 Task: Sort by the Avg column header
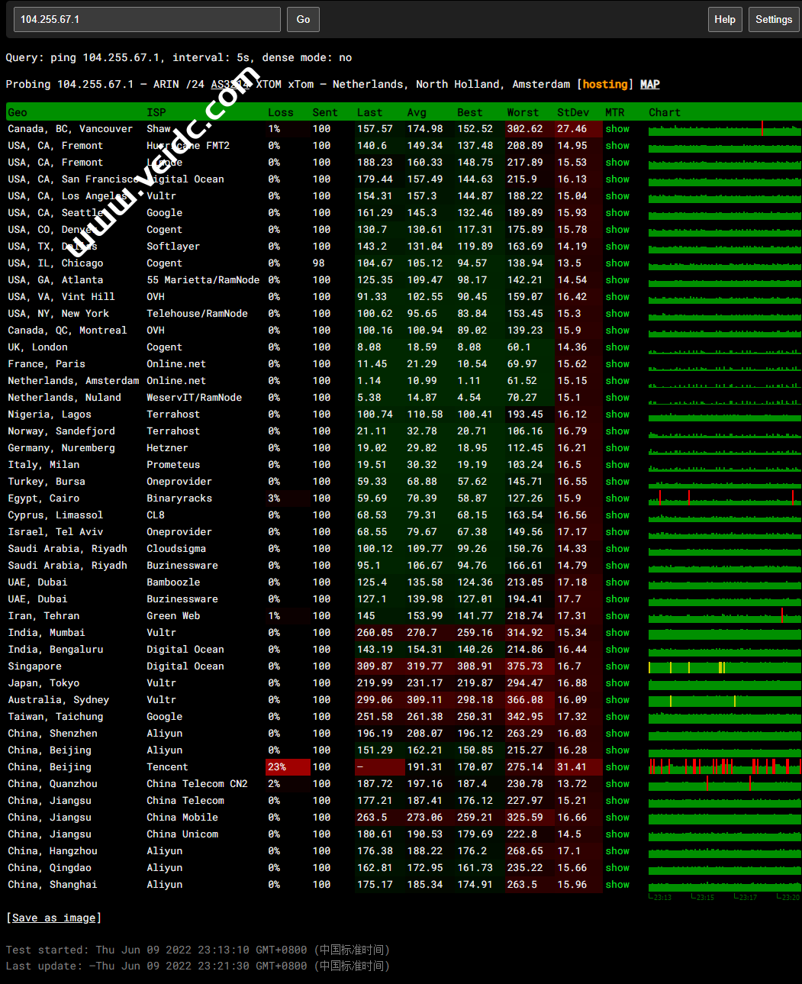417,113
